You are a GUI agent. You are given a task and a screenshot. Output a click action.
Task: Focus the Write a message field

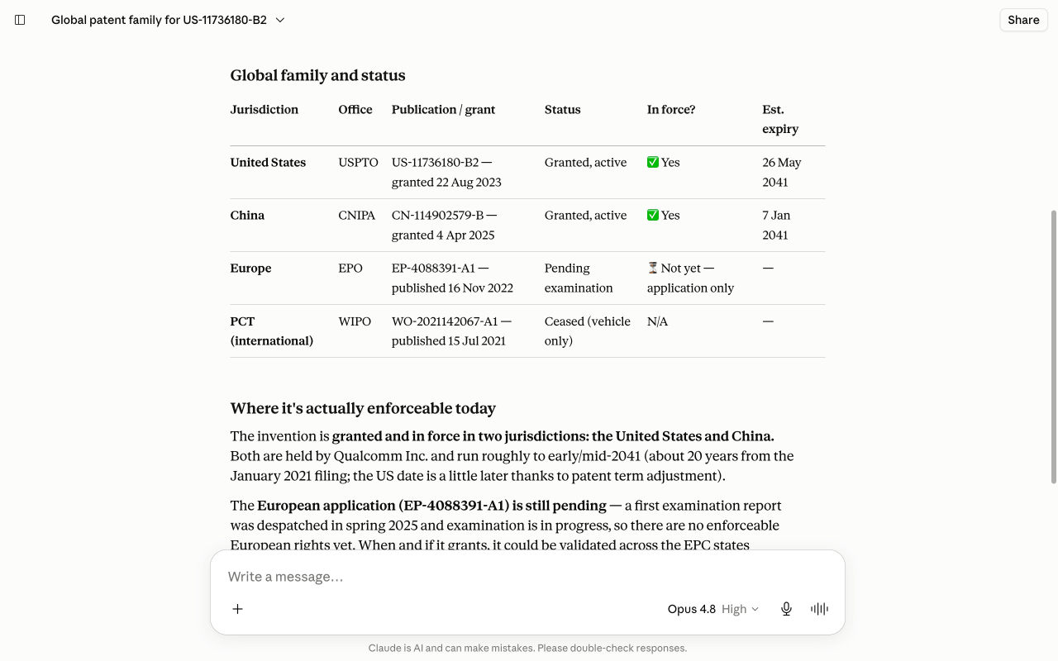pos(527,577)
